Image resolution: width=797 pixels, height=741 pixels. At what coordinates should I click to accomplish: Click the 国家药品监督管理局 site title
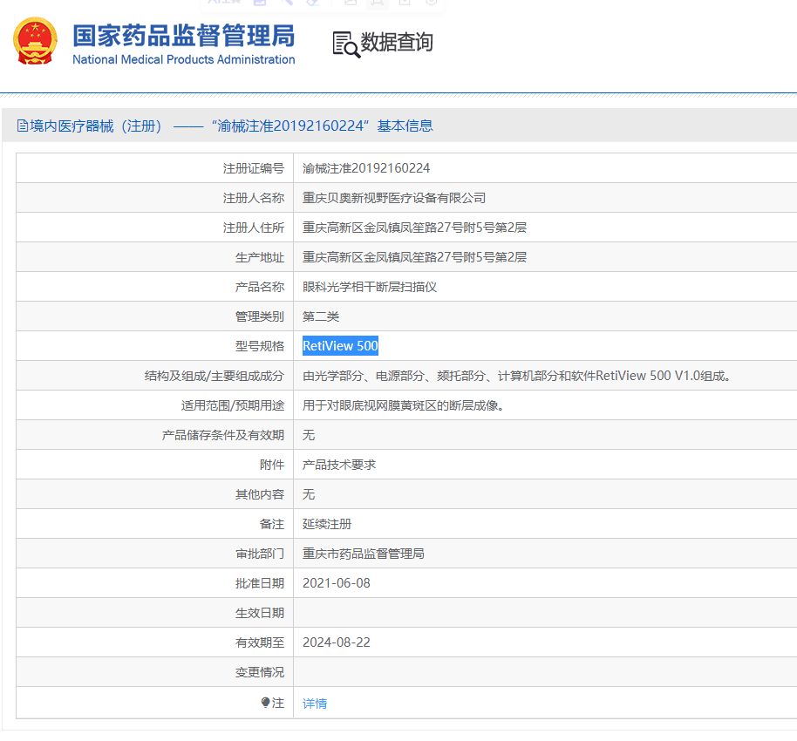click(183, 36)
